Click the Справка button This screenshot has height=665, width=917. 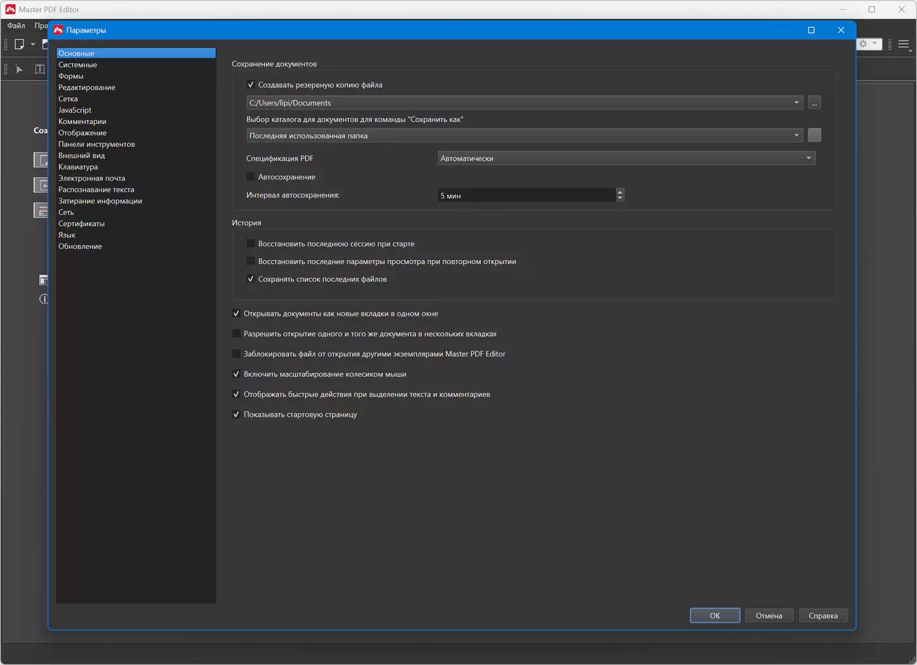pyautogui.click(x=822, y=615)
